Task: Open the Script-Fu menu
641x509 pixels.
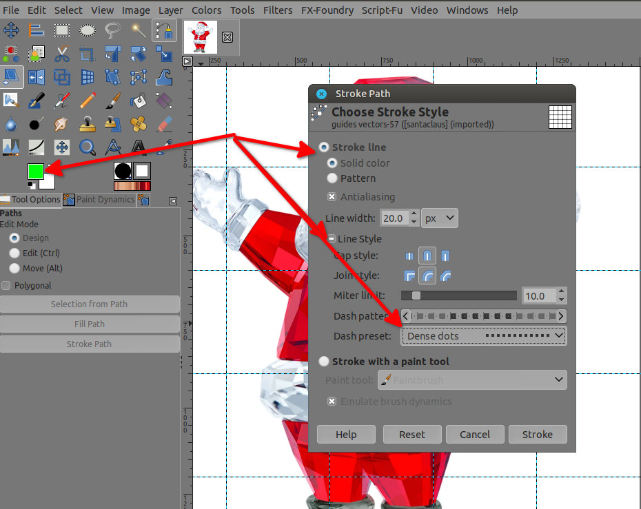Action: click(382, 10)
